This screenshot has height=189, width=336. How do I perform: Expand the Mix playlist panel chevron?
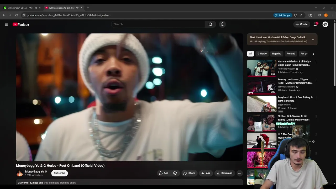313,39
